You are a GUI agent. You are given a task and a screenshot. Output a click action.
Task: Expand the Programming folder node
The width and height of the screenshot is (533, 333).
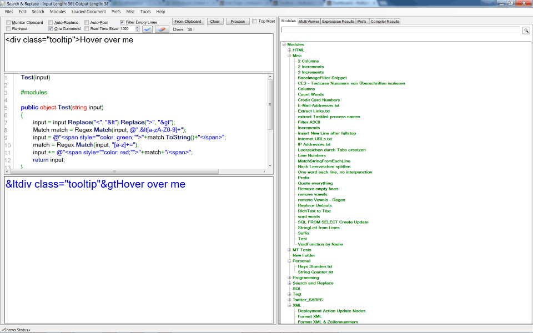click(x=289, y=277)
